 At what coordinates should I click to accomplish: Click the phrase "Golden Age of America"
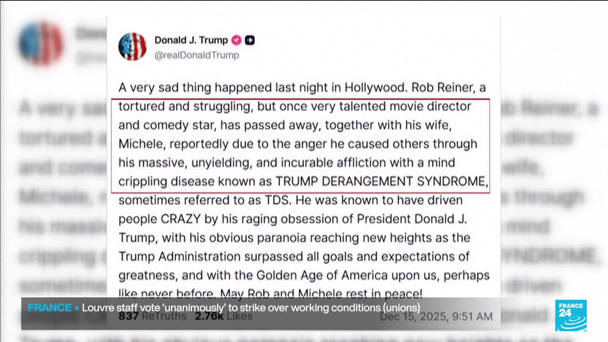point(322,275)
